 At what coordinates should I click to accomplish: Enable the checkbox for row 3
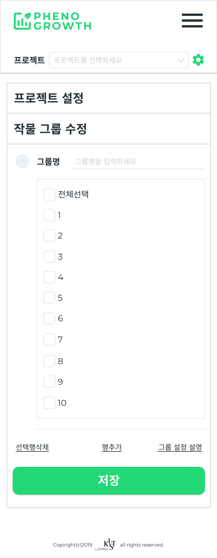(x=49, y=257)
